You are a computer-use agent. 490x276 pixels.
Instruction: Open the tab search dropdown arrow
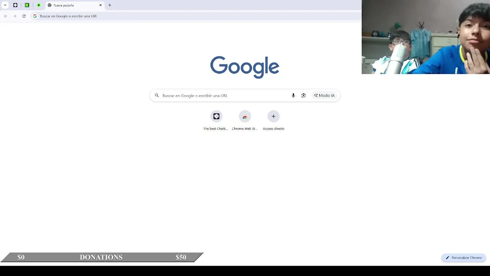5,5
